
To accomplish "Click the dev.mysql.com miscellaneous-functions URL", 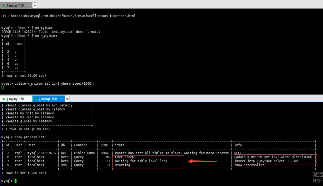I will [73, 16].
